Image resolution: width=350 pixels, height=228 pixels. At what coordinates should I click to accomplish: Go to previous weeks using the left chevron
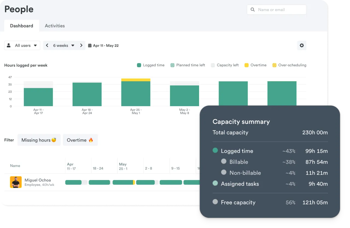coord(47,45)
